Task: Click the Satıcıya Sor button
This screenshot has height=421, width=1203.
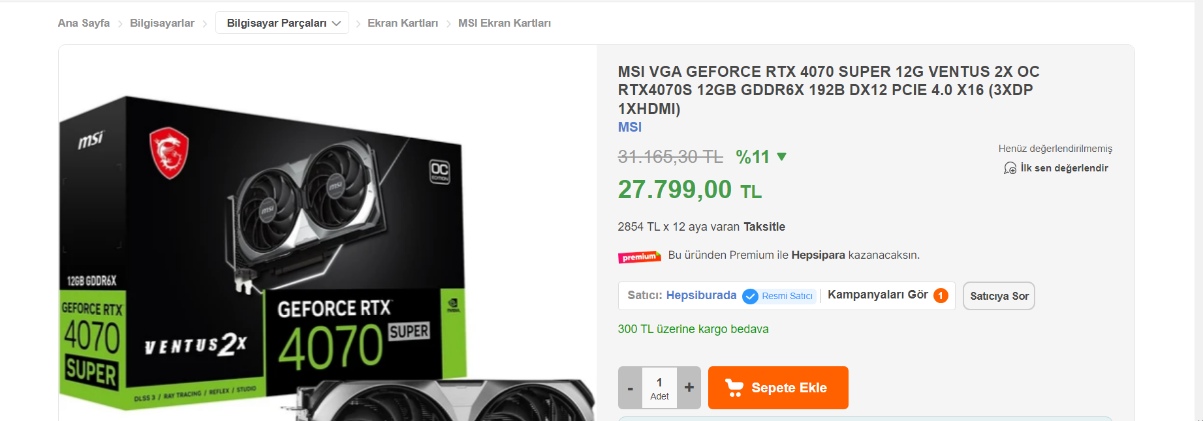Action: 999,296
